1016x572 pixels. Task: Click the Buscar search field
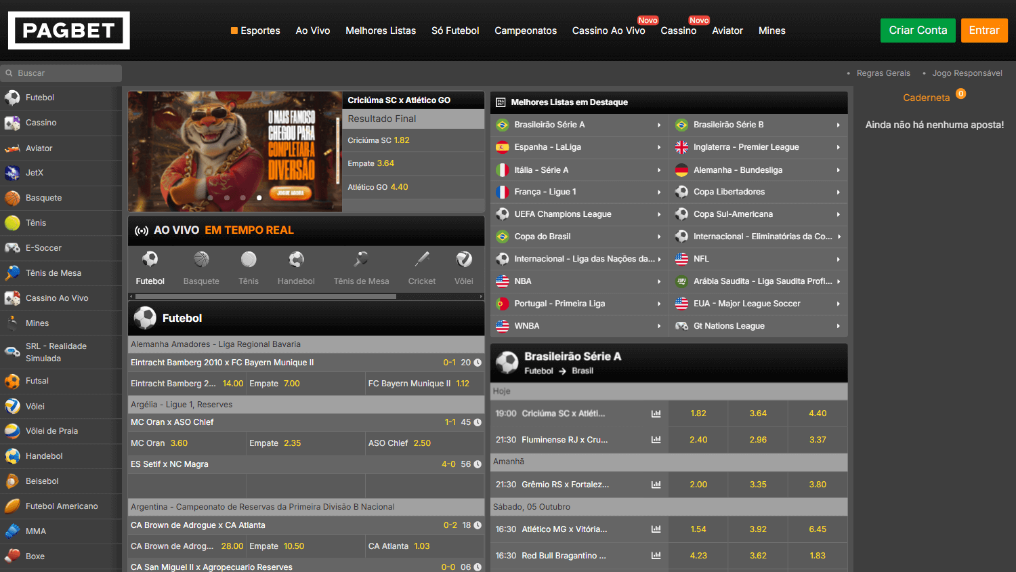coord(61,73)
